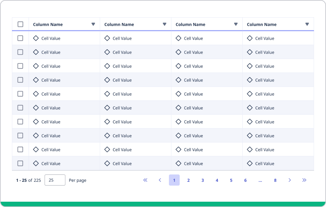Click the per page input showing 25
This screenshot has height=207, width=326.
coord(55,180)
